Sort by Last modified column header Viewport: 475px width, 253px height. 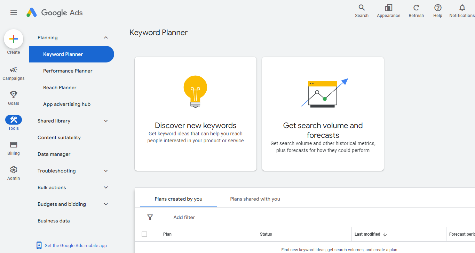[367, 234]
